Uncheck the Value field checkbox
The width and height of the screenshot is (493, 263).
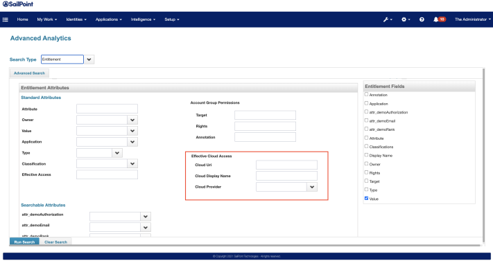coord(366,198)
